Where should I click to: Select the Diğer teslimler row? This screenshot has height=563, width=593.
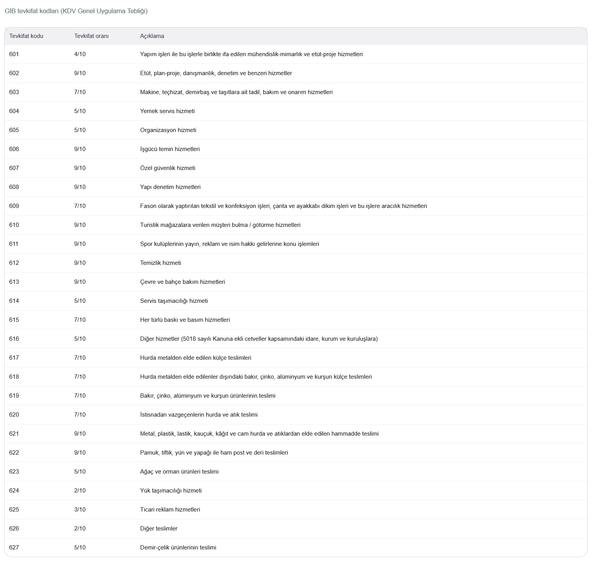click(x=296, y=529)
